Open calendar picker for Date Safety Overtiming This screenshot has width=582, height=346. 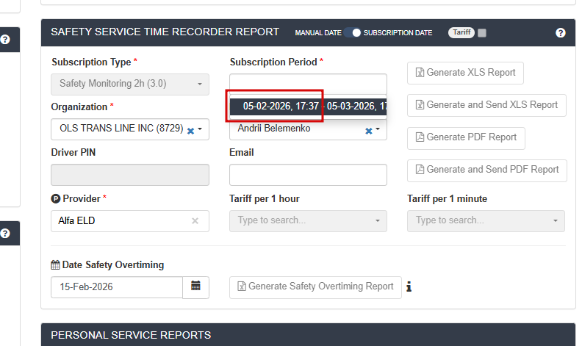195,286
